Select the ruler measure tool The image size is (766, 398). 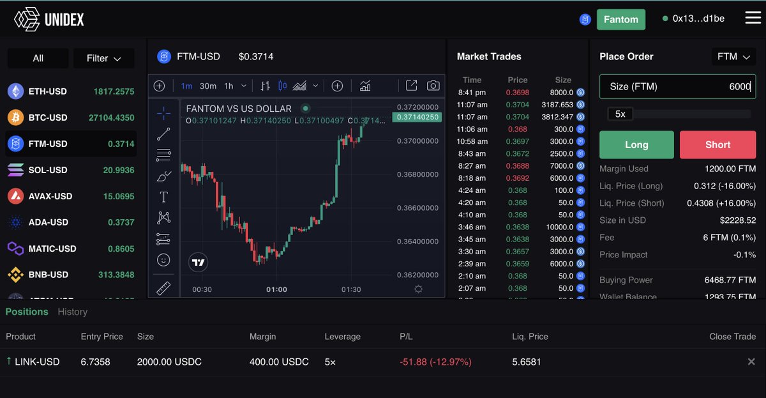(163, 287)
